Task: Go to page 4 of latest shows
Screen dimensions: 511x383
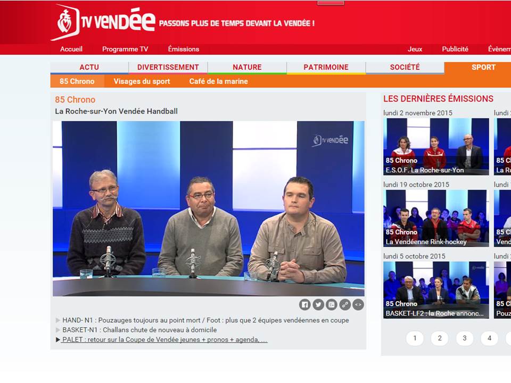Action: point(489,338)
